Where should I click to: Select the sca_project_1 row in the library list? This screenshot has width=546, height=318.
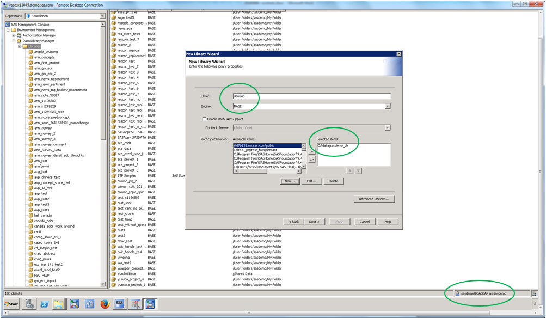coord(127,159)
